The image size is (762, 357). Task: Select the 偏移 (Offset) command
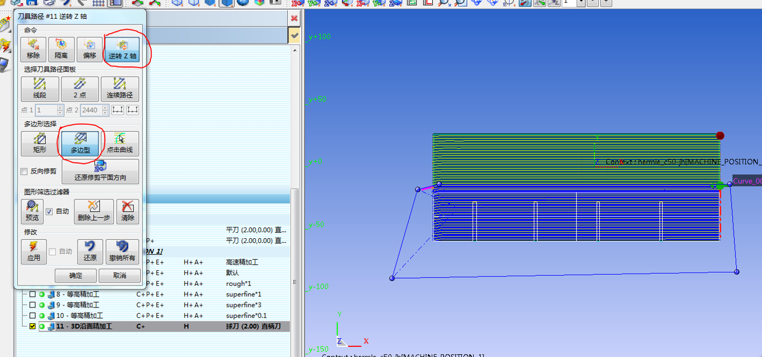(x=89, y=49)
